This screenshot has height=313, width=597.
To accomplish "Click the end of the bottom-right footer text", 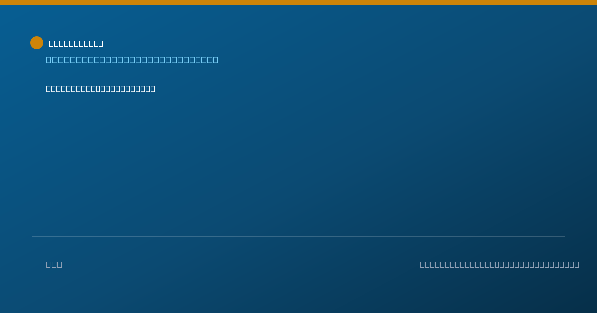I will 576,264.
